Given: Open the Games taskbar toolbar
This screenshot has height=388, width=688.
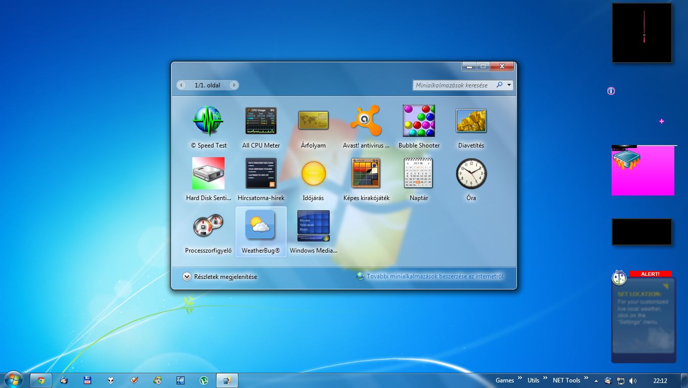Looking at the screenshot, I should (505, 380).
